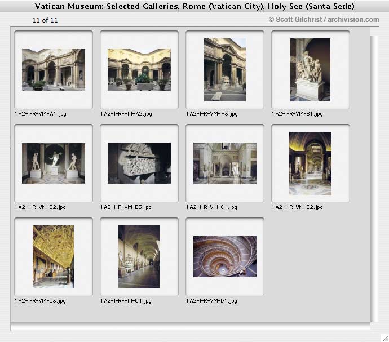Click the file name 1A2-I-R-VM-C4.jpg
The width and height of the screenshot is (389, 342).
(x=126, y=300)
